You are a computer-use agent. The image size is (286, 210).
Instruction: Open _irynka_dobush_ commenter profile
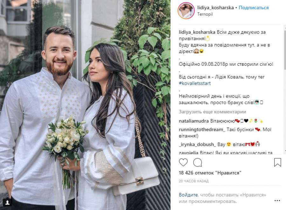coord(197,145)
